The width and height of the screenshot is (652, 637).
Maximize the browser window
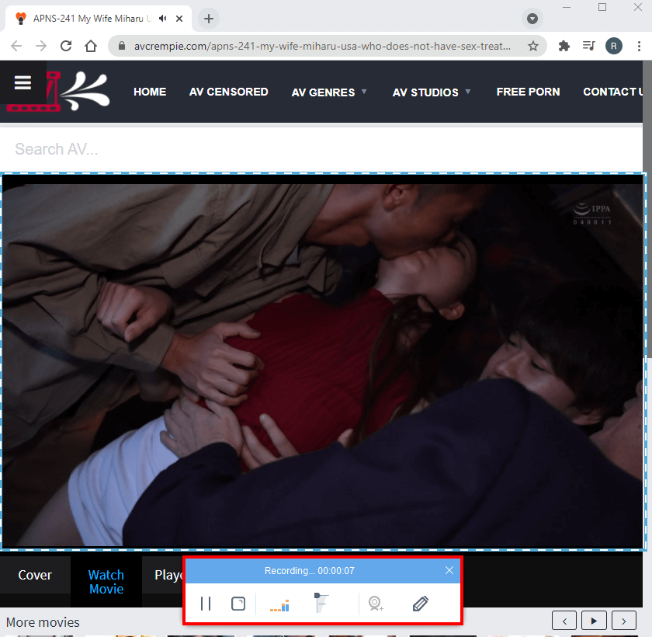pos(602,7)
